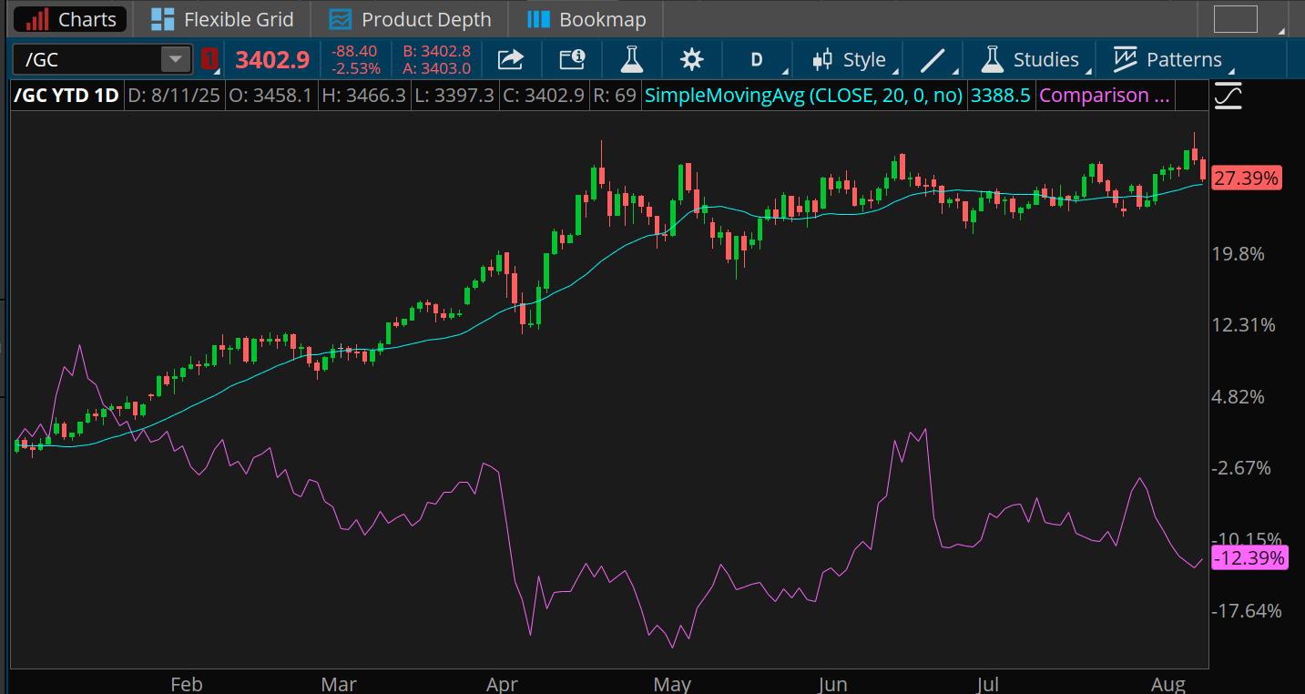
Task: Click the 19.8% axis label
Action: tap(1238, 253)
